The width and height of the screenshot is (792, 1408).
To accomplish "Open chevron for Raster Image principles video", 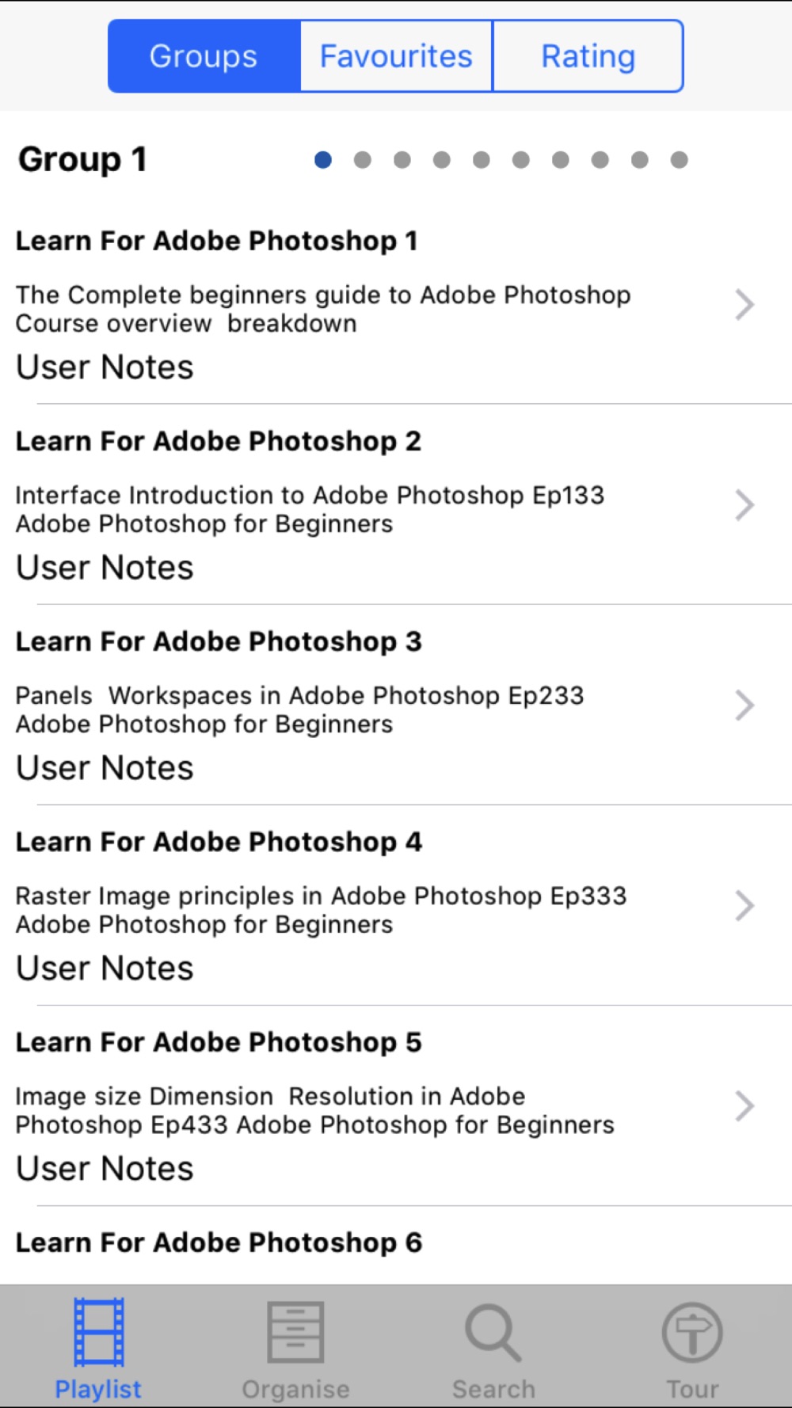I will (744, 906).
